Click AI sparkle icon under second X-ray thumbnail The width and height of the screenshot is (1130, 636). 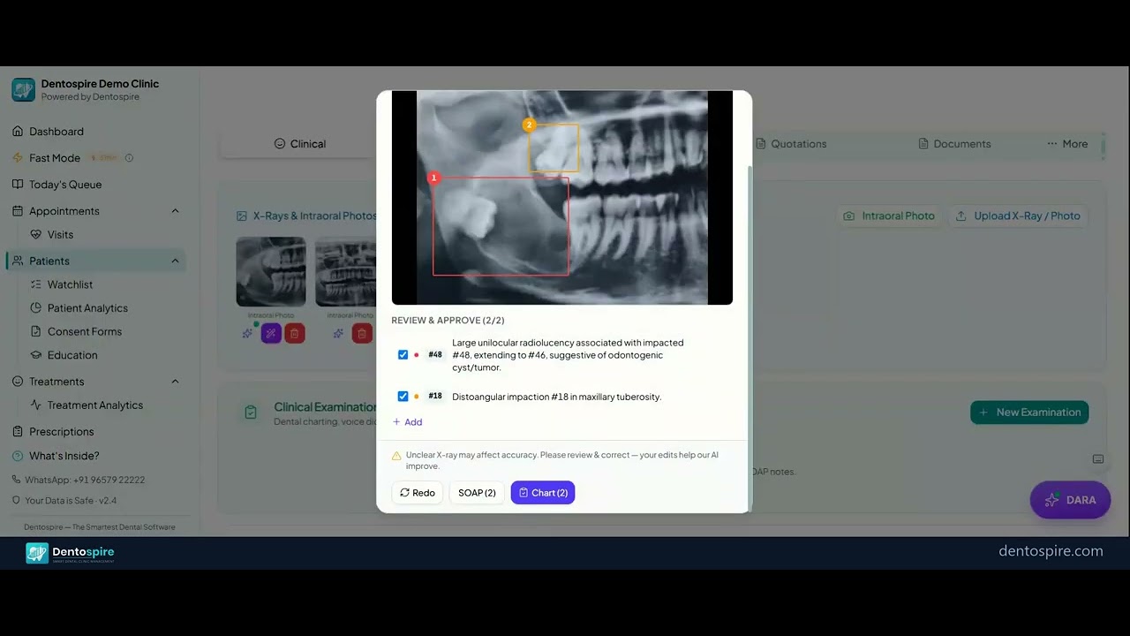[x=338, y=333]
